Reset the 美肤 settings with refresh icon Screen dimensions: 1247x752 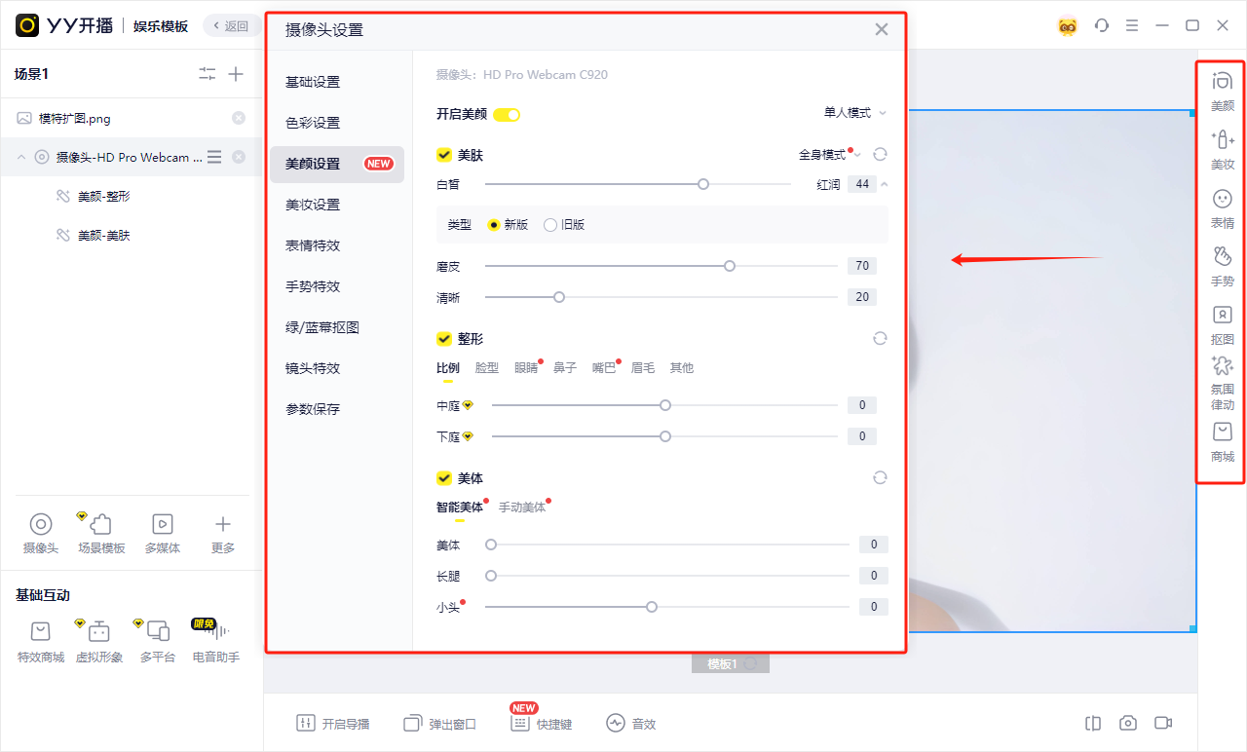tap(880, 154)
